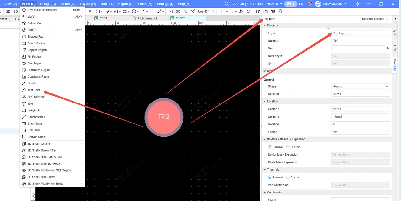Click the shopping cart order icon in toolbar
Viewport: 401px width, 201px height.
pos(273,12)
